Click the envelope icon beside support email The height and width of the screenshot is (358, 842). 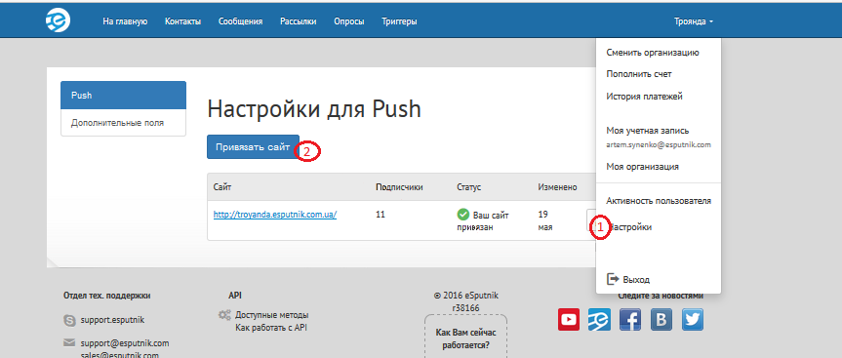pyautogui.click(x=69, y=343)
